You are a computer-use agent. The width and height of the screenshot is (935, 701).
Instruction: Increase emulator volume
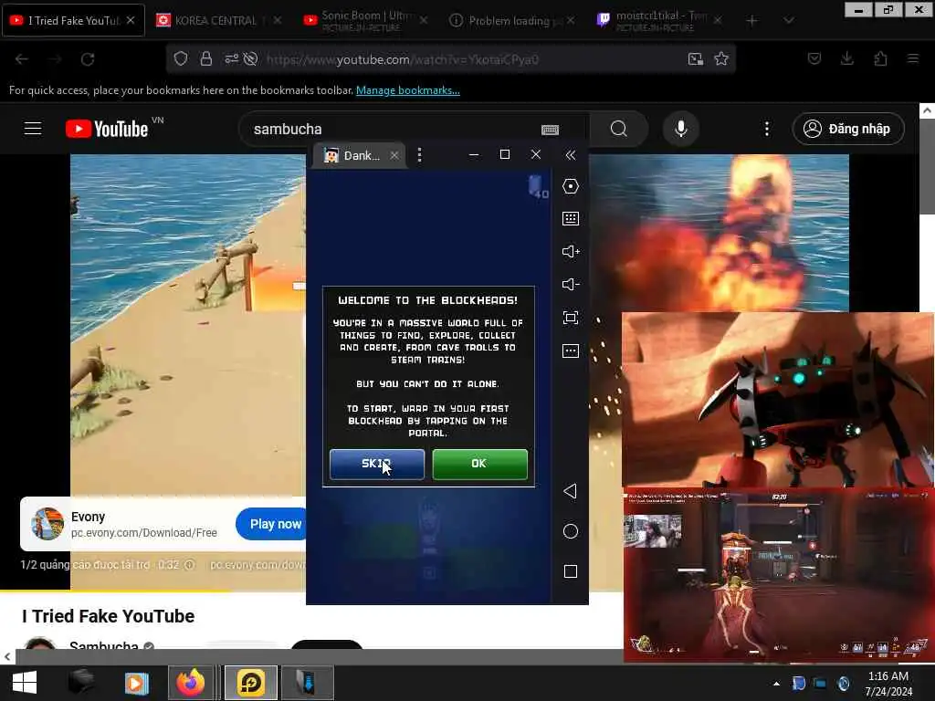coord(571,252)
